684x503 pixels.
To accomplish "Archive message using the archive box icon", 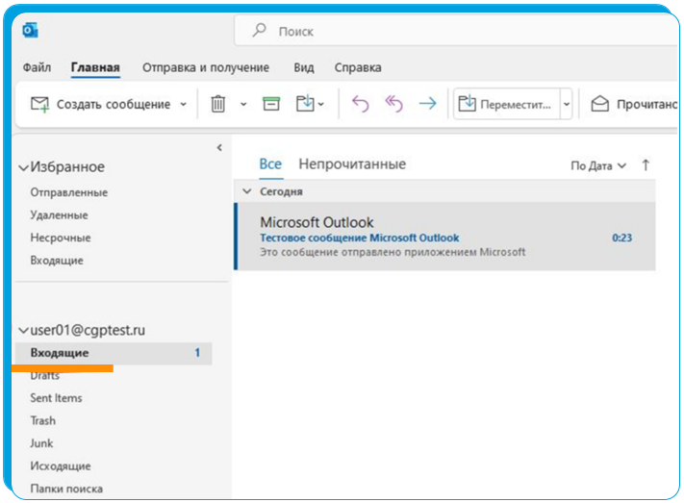I will pos(271,104).
